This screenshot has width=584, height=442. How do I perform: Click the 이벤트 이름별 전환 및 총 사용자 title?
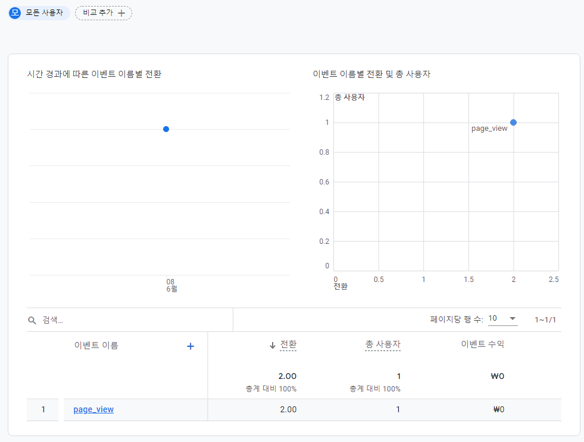click(371, 74)
